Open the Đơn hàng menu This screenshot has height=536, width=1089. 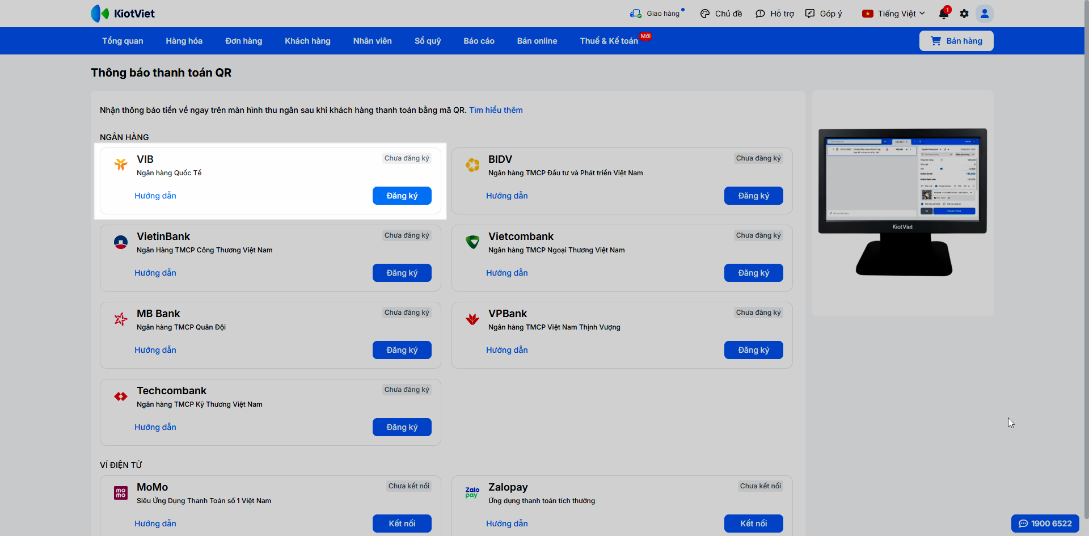click(x=244, y=41)
